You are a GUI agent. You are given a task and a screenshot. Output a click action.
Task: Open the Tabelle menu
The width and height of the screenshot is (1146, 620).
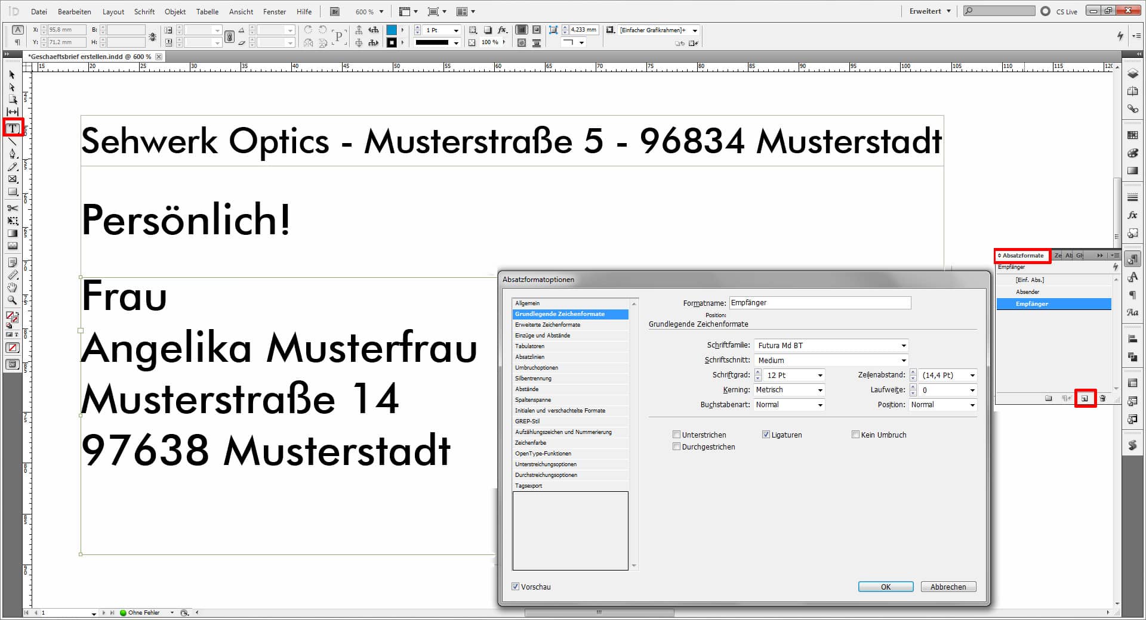pos(207,11)
